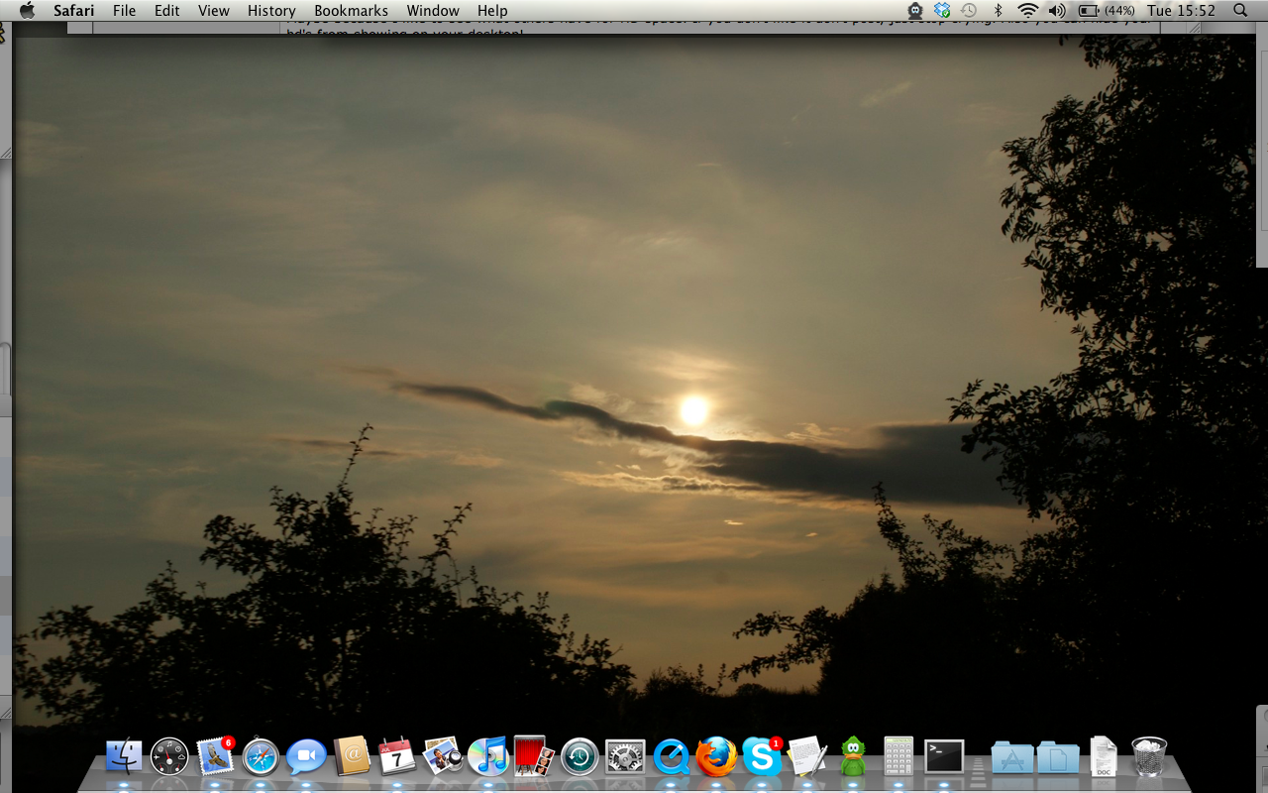Open the volume control menu

pos(1057,11)
